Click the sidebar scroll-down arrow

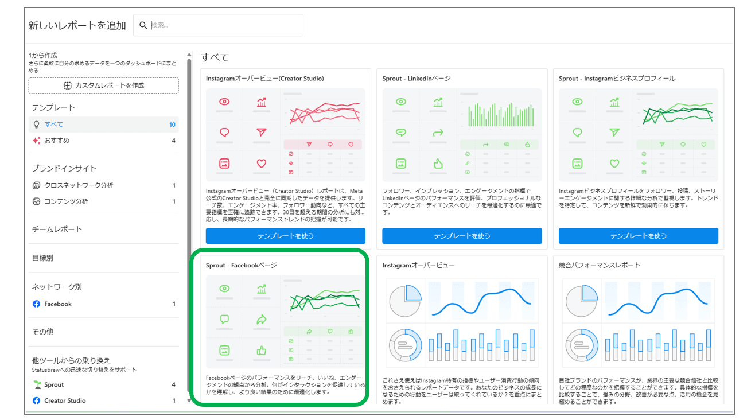189,401
